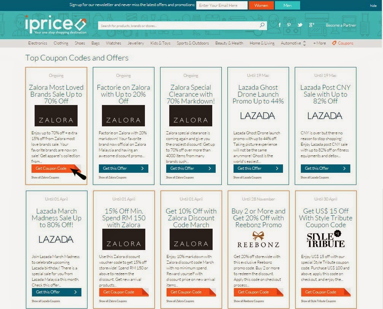Screen dimensions: 383x309
Task: Show all Zalora Coupons under the Factorie card
Action: pyautogui.click(x=113, y=177)
